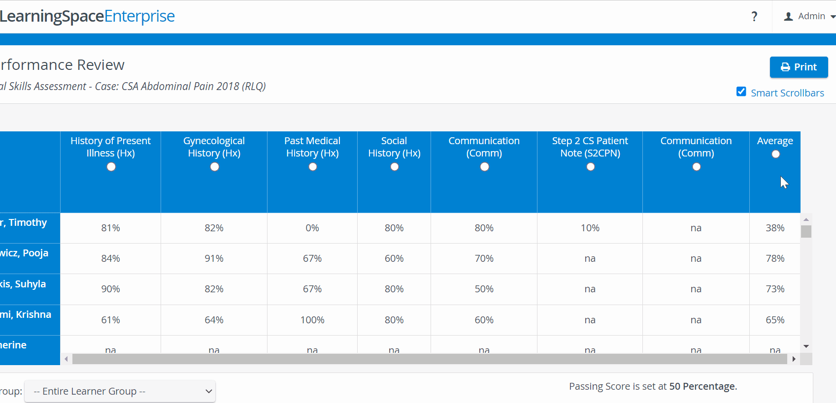Click the scroll right arrow of horizontal scrollbar

click(x=794, y=359)
